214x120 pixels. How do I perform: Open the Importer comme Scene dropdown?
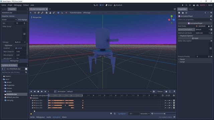coord(9,20)
